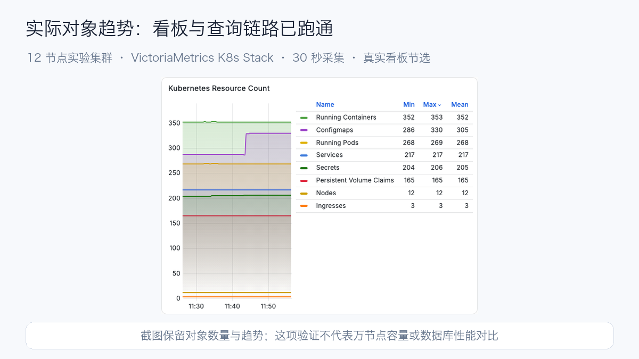This screenshot has height=359, width=639.
Task: Click the 200 y-axis label
Action: pos(174,198)
